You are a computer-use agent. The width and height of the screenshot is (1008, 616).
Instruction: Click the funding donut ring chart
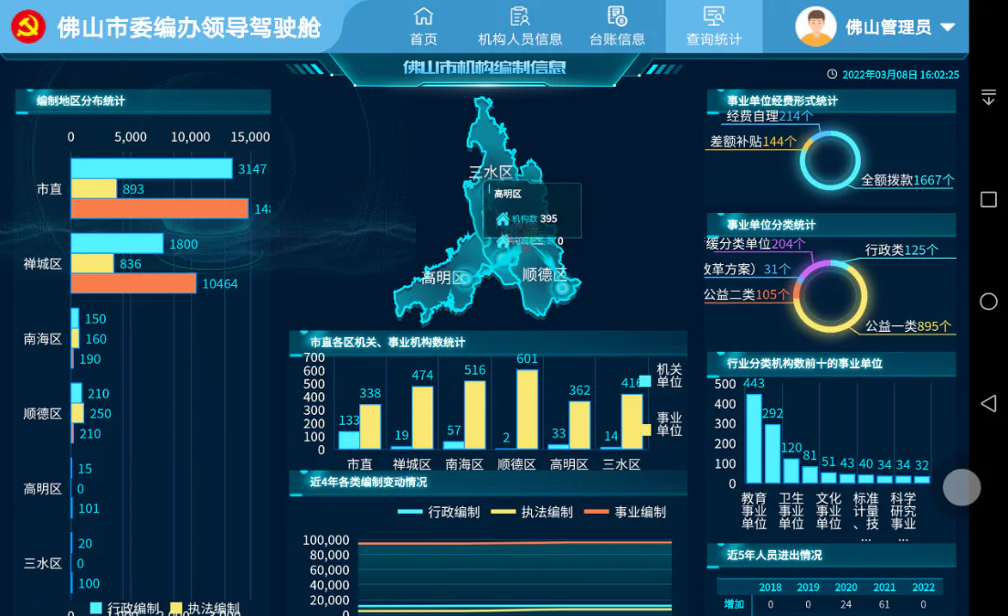(830, 161)
